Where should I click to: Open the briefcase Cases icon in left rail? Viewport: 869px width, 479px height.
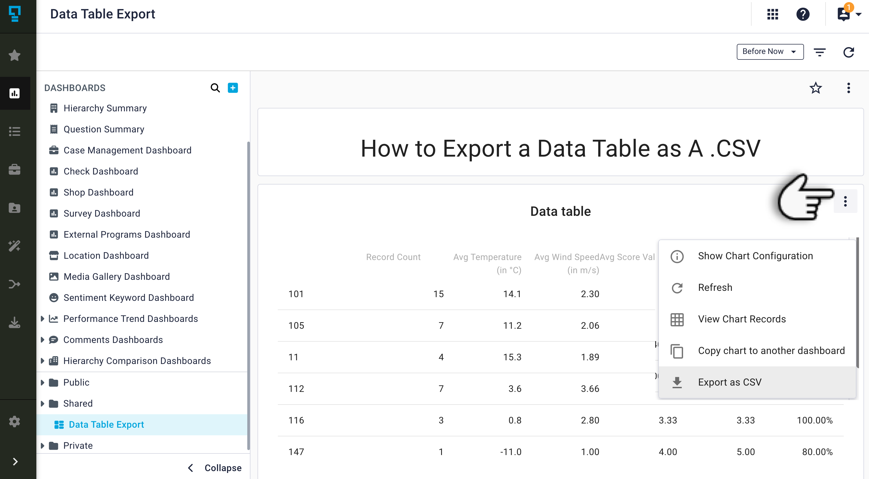pos(14,169)
